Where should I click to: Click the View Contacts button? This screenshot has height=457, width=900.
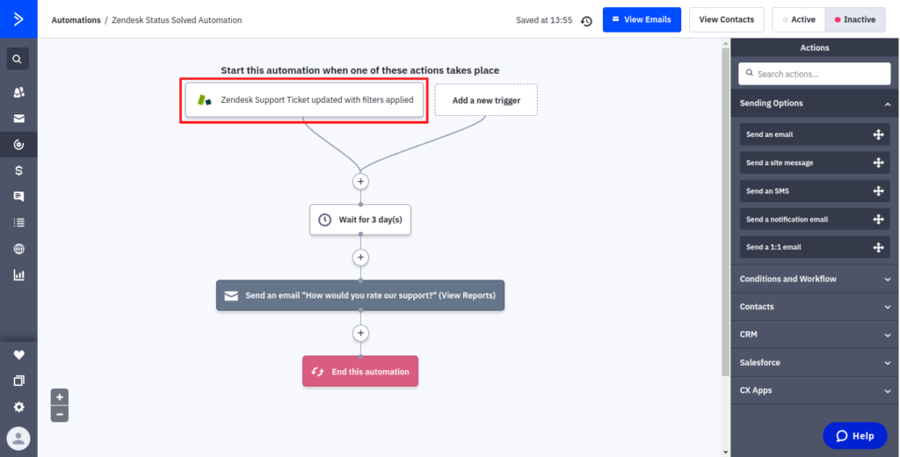click(726, 19)
